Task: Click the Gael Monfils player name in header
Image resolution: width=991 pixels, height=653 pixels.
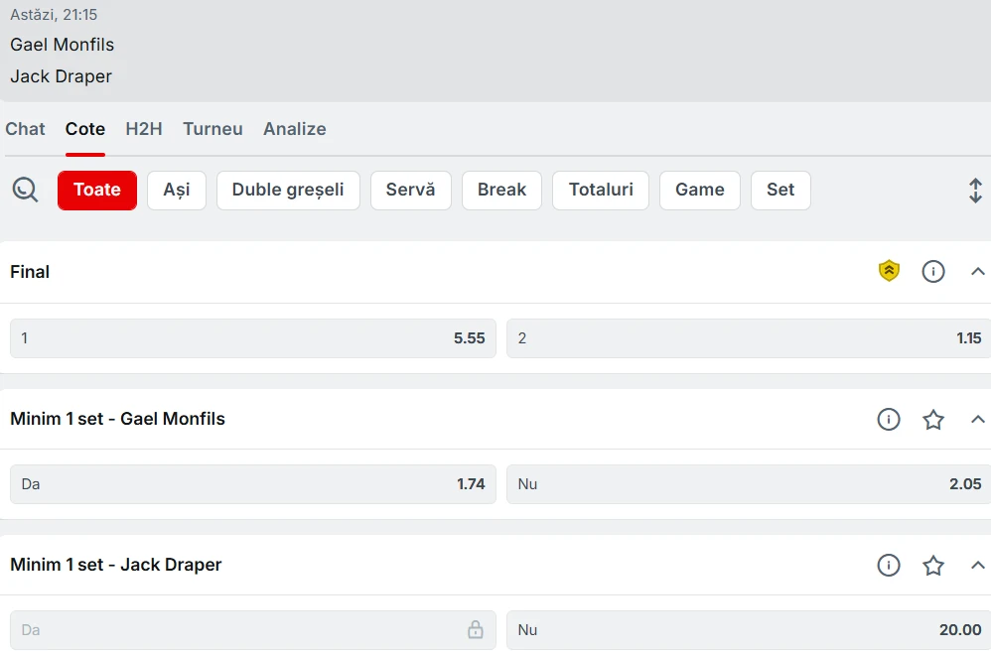Action: click(62, 45)
